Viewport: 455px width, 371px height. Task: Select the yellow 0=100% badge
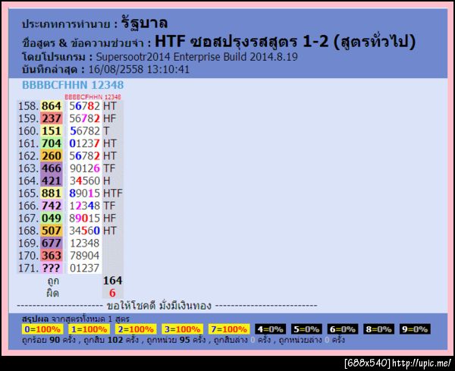(42, 329)
